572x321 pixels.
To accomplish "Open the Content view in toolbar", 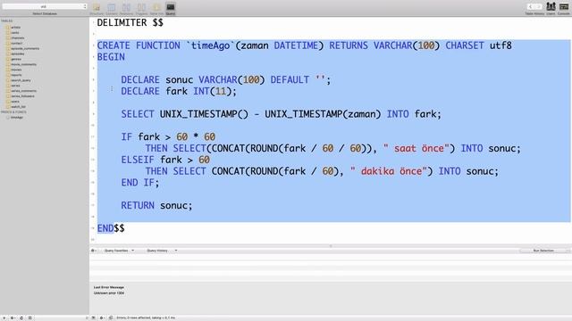I will click(x=112, y=9).
